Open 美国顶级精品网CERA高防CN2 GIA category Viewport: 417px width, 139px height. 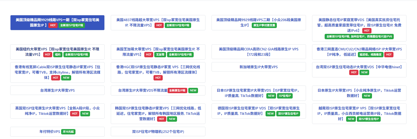(259, 52)
